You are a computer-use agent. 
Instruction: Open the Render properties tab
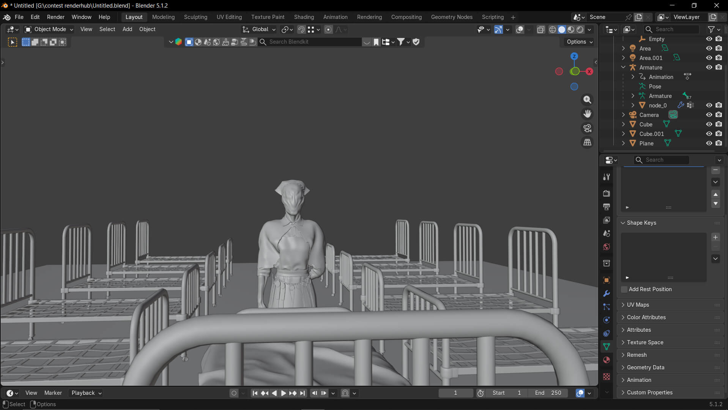(x=607, y=193)
